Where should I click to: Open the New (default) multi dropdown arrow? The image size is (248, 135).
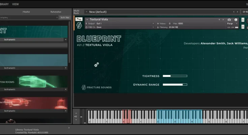pos(86,12)
